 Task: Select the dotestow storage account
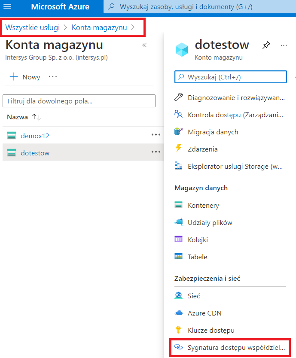(x=35, y=153)
